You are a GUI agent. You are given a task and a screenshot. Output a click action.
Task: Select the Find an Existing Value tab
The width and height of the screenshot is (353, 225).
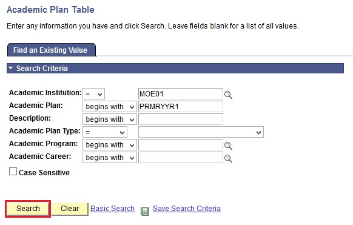pyautogui.click(x=52, y=50)
